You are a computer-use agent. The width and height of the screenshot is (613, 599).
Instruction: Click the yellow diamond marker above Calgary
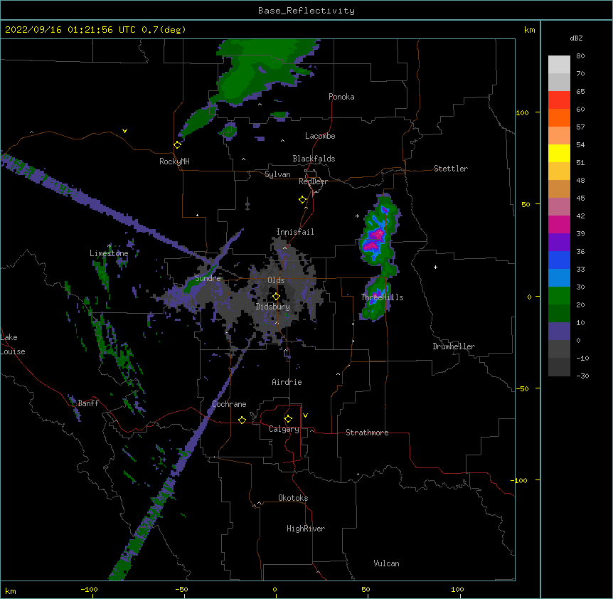pos(288,419)
